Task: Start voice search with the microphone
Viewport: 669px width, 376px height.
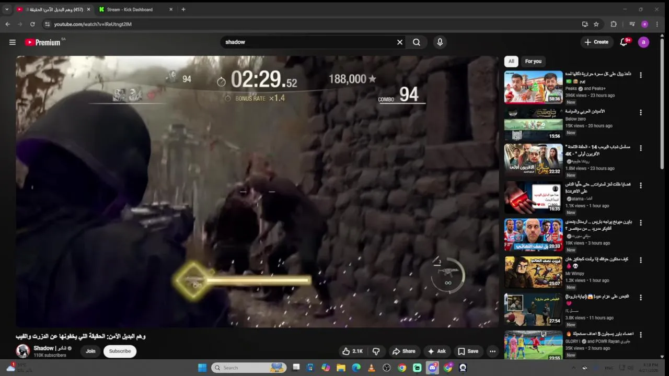Action: 440,42
